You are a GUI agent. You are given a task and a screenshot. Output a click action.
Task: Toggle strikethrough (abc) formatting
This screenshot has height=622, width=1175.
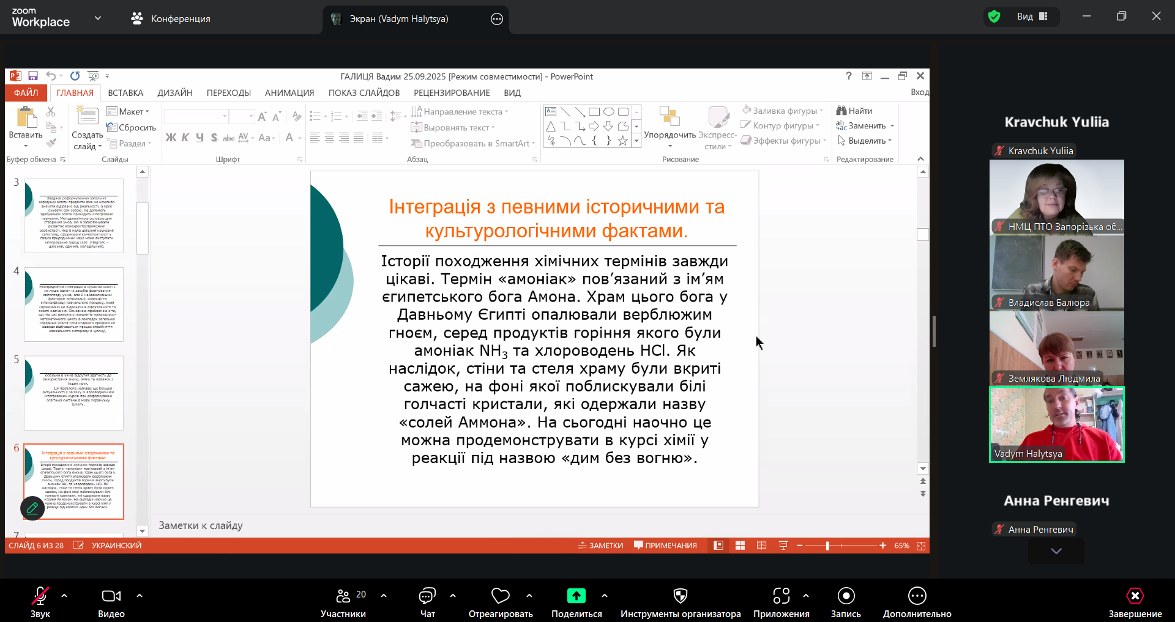click(228, 138)
